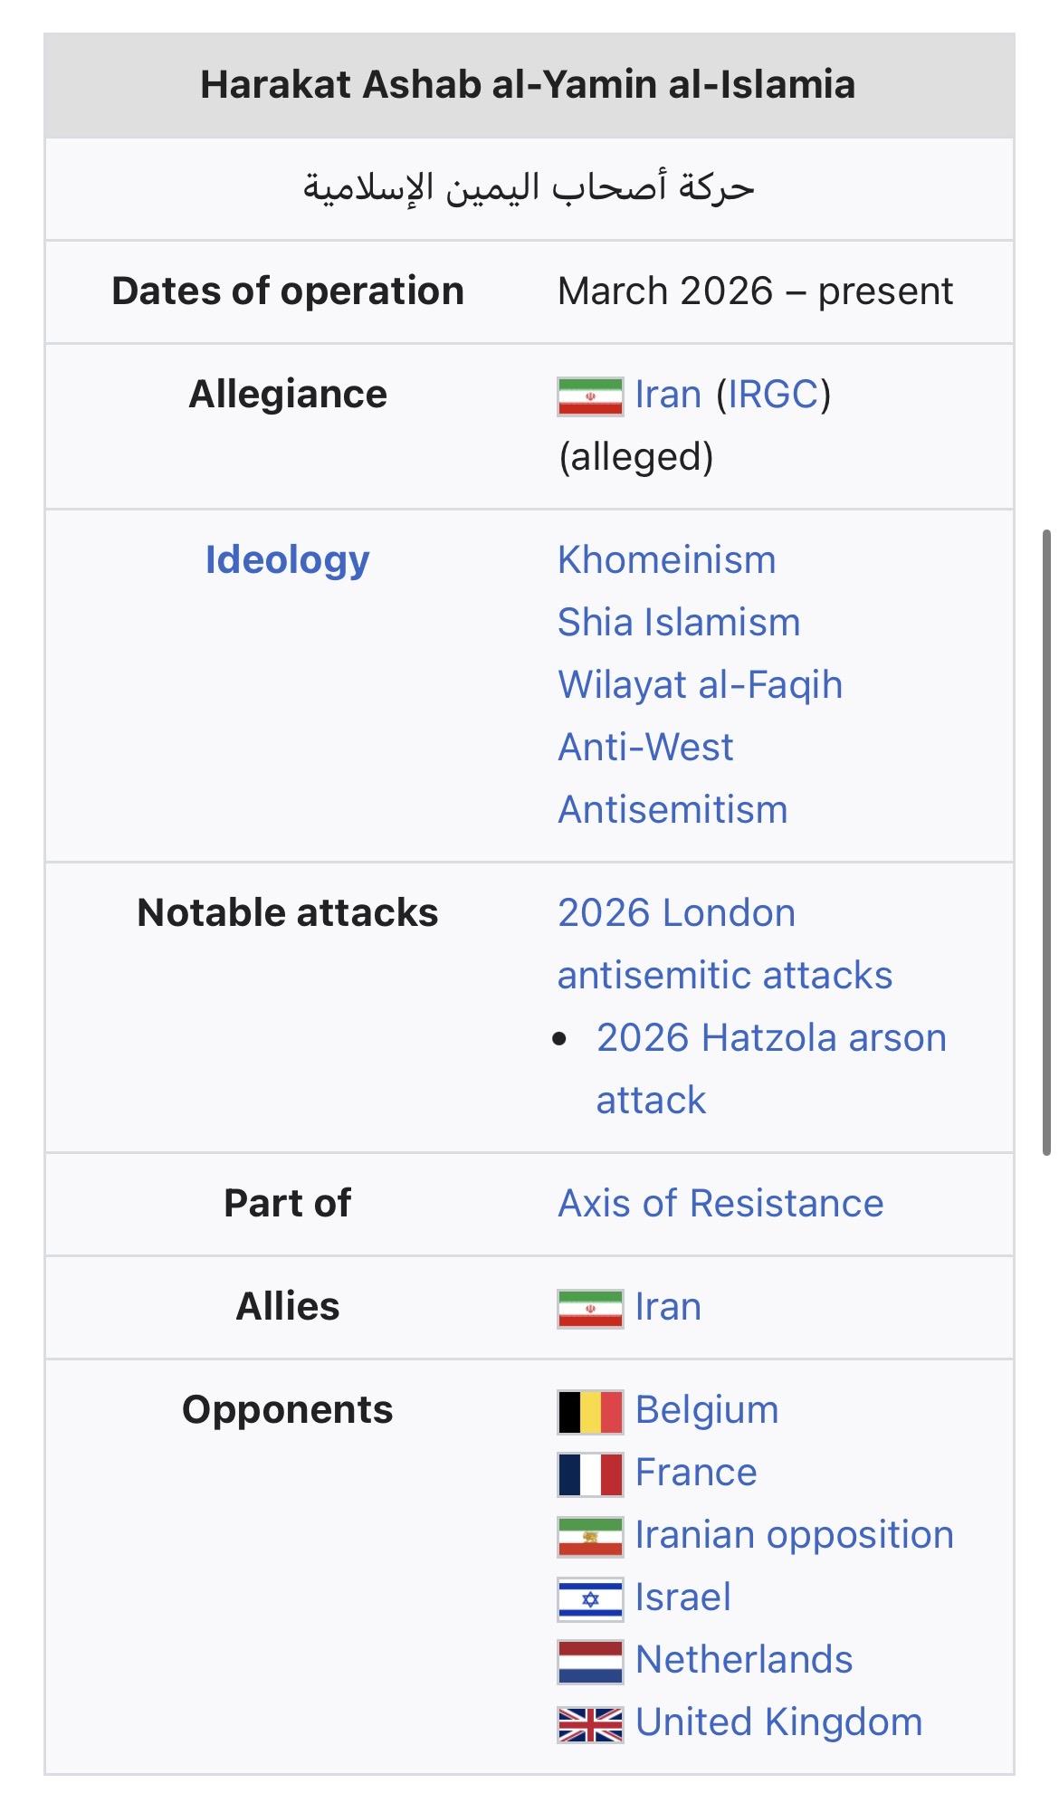Click the Netherlands flag icon
The width and height of the screenshot is (1059, 1793).
coord(590,1661)
